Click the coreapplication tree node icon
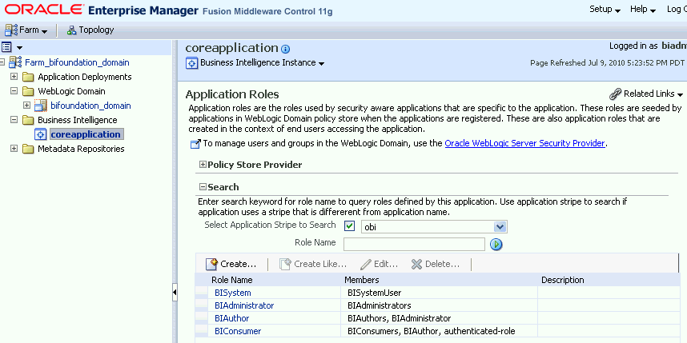This screenshot has height=343, width=687. 41,134
